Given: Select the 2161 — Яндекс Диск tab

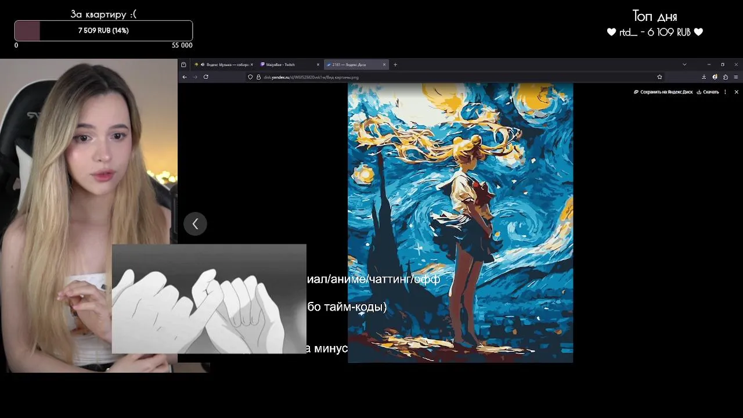Looking at the screenshot, I should [356, 64].
